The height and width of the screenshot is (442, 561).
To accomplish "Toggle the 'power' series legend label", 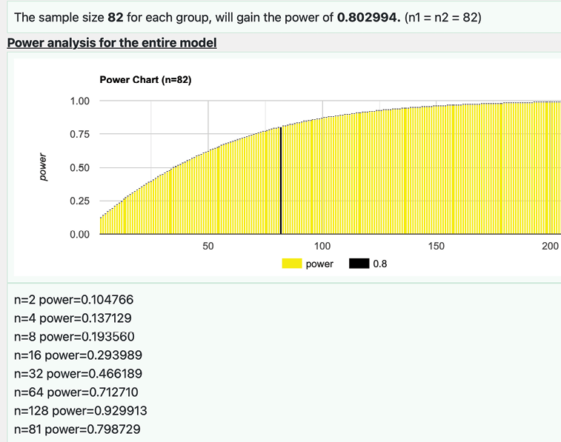I will pos(319,264).
